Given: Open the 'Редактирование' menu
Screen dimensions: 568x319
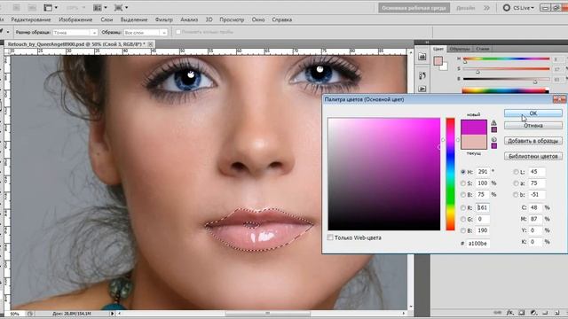Looking at the screenshot, I should click(x=31, y=19).
